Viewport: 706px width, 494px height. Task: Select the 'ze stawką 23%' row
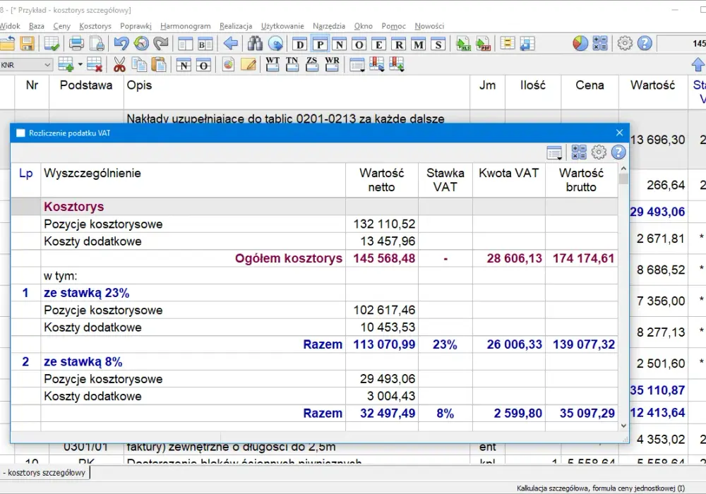(314, 293)
